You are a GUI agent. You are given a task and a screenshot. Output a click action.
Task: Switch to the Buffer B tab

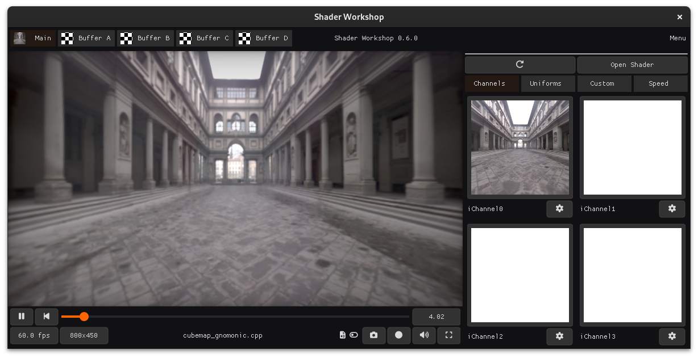coord(146,38)
